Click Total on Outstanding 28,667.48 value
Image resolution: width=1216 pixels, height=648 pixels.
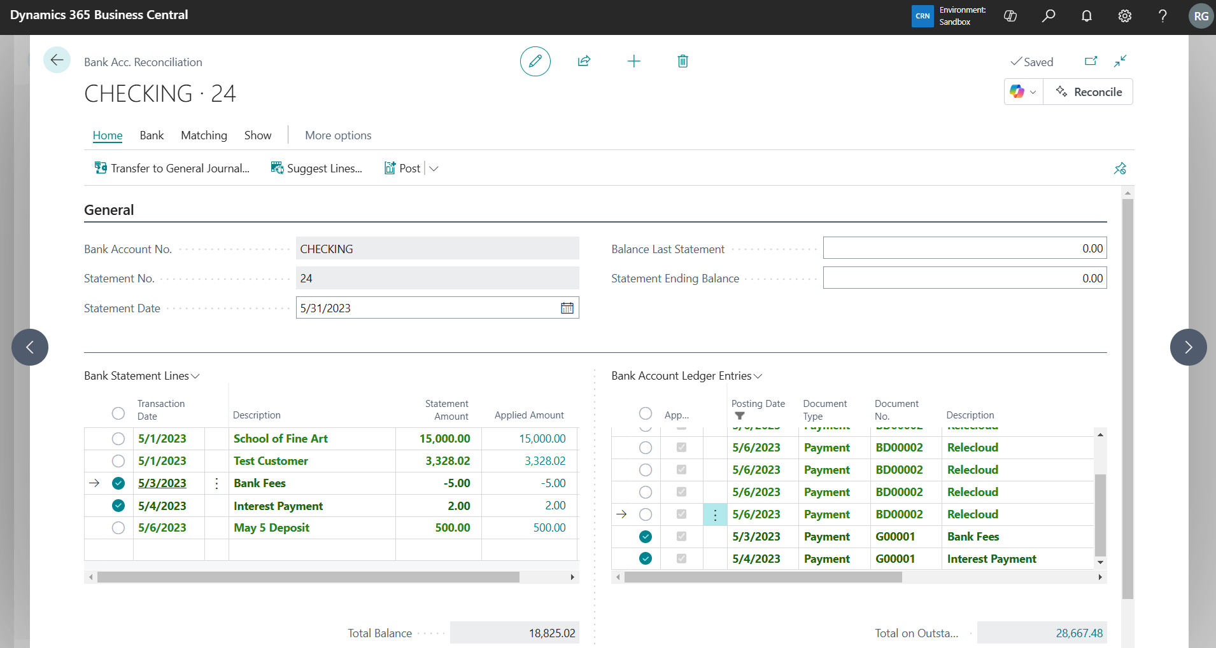tap(1079, 633)
